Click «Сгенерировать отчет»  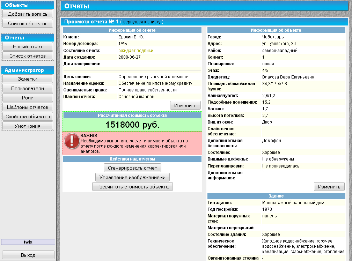[x=132, y=167]
